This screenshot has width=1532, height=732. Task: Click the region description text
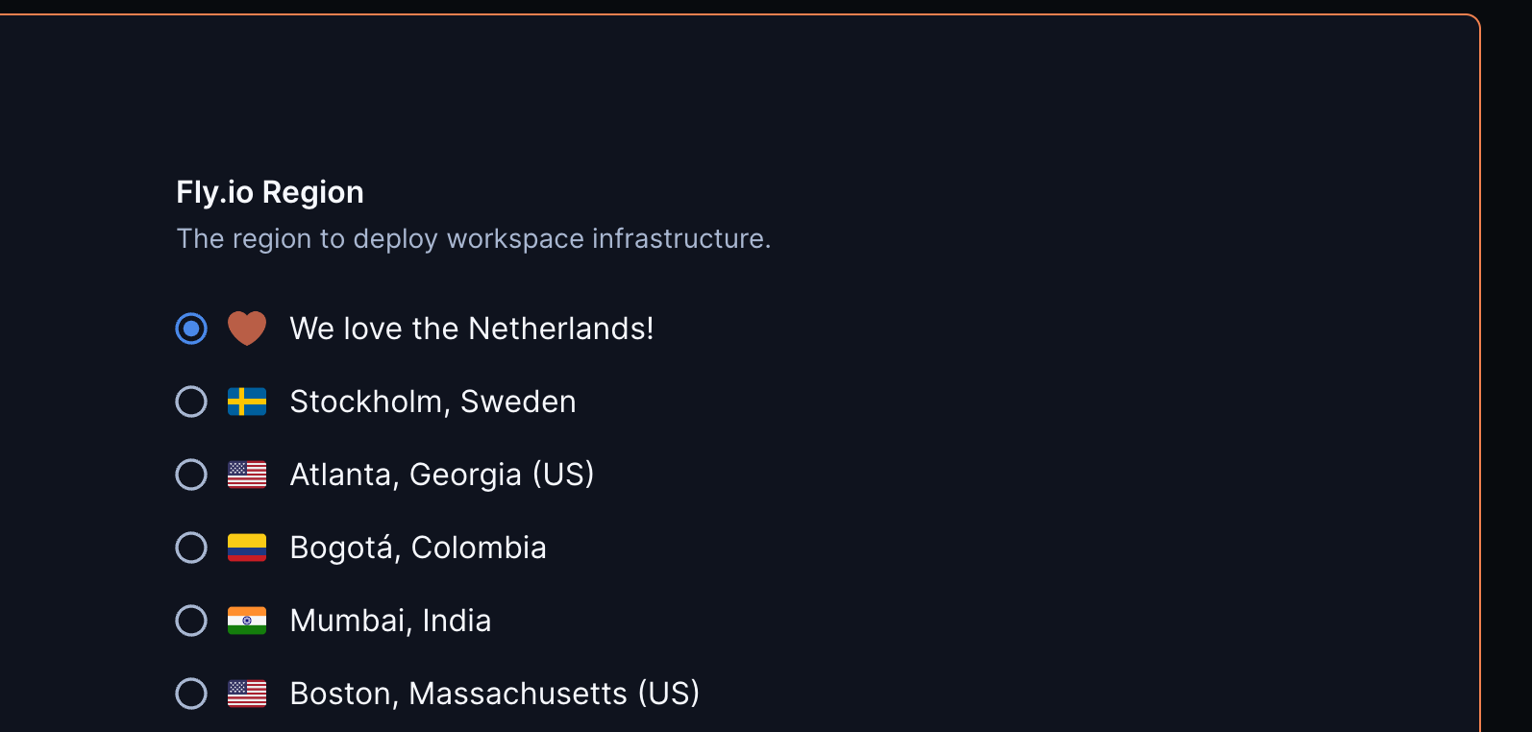click(474, 238)
